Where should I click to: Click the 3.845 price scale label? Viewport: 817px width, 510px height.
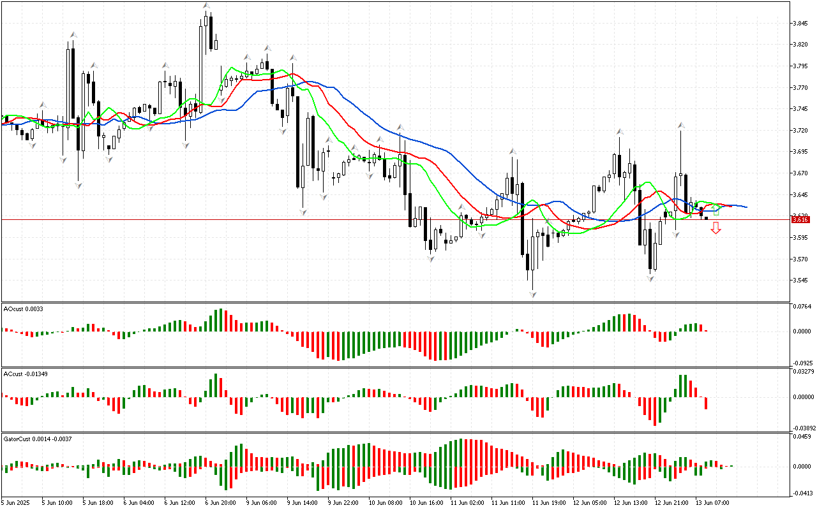pos(802,24)
